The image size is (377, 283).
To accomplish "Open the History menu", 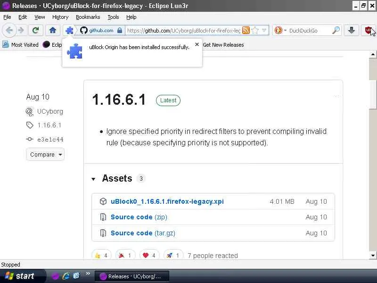I will coord(60,17).
